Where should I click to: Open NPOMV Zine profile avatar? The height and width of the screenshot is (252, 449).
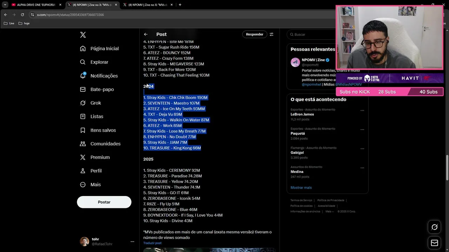295,62
